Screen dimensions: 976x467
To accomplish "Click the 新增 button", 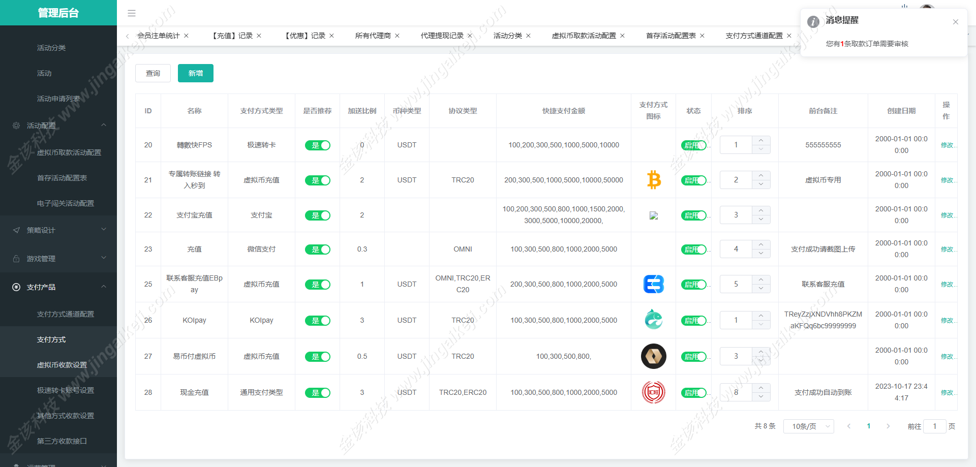I will [196, 73].
